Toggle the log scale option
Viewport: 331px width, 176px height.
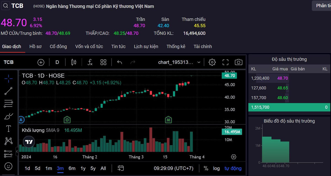(217, 168)
